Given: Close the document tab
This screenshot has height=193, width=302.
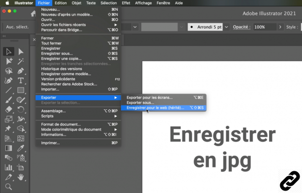Looking at the screenshot, I should coord(34,40).
